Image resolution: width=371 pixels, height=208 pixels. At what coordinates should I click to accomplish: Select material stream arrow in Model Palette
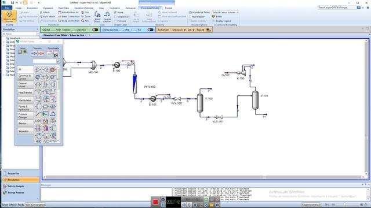[x=34, y=54]
